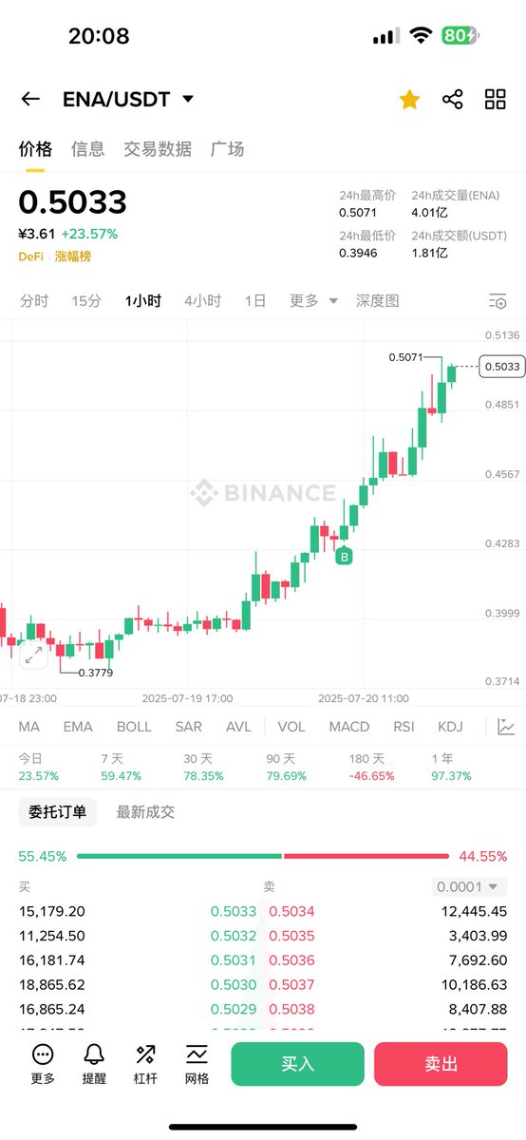Tap the Wi-Fi icon in status bar
Screen dimensions: 526x1140
[420, 36]
